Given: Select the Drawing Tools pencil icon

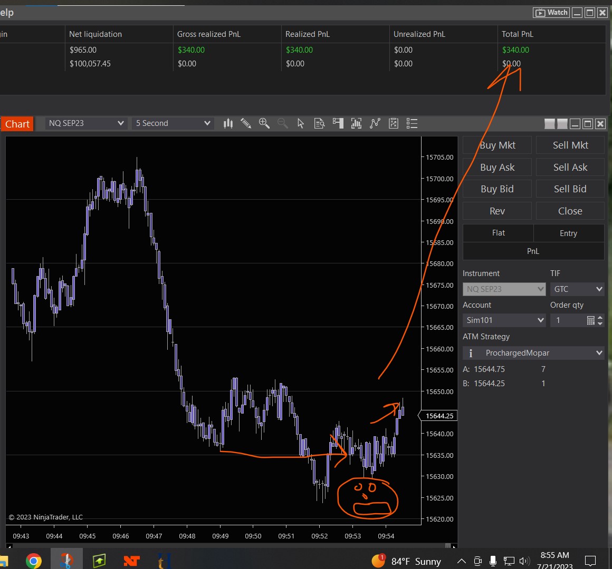Looking at the screenshot, I should tap(246, 123).
